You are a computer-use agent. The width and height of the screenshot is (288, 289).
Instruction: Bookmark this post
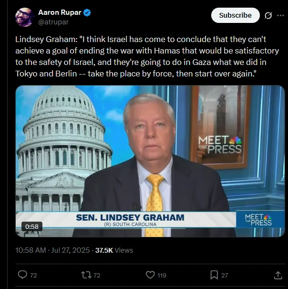point(214,275)
